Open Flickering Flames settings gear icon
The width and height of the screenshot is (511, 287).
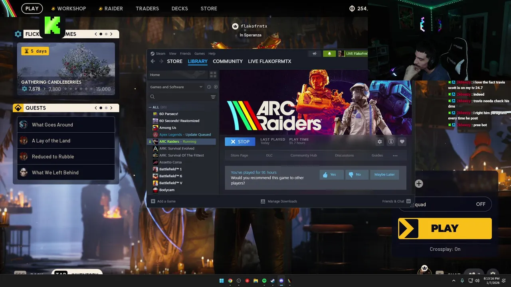(x=18, y=34)
